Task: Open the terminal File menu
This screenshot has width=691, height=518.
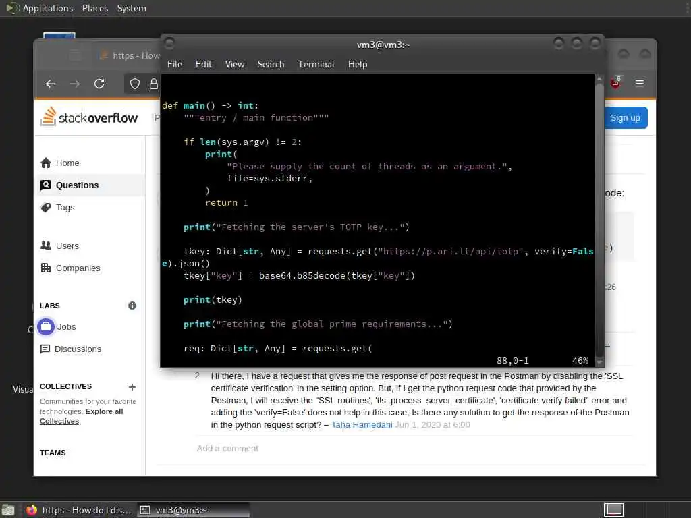Action: tap(175, 64)
